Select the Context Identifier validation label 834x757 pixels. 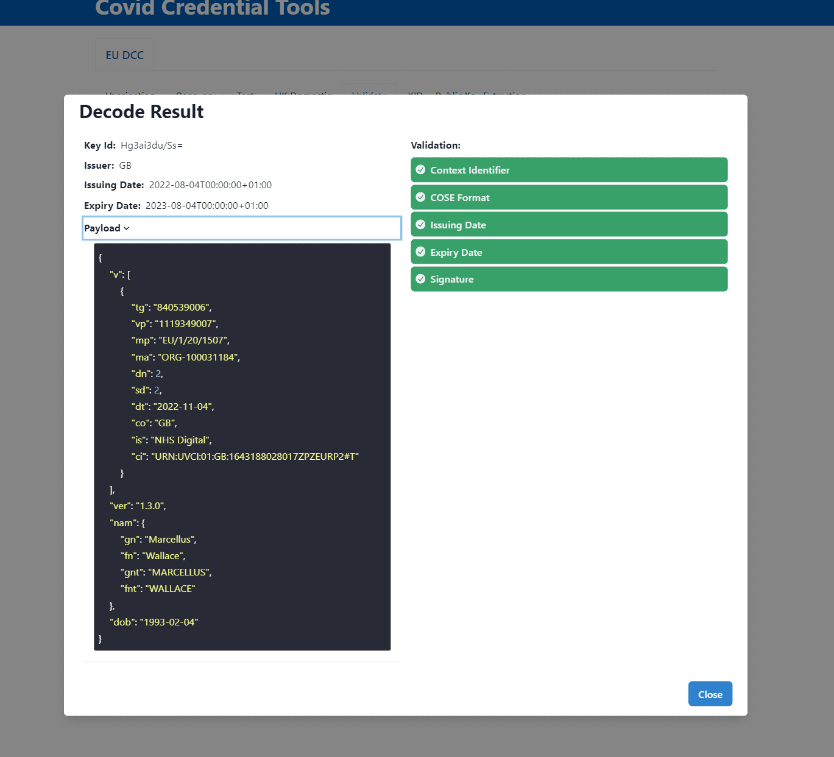tap(470, 171)
